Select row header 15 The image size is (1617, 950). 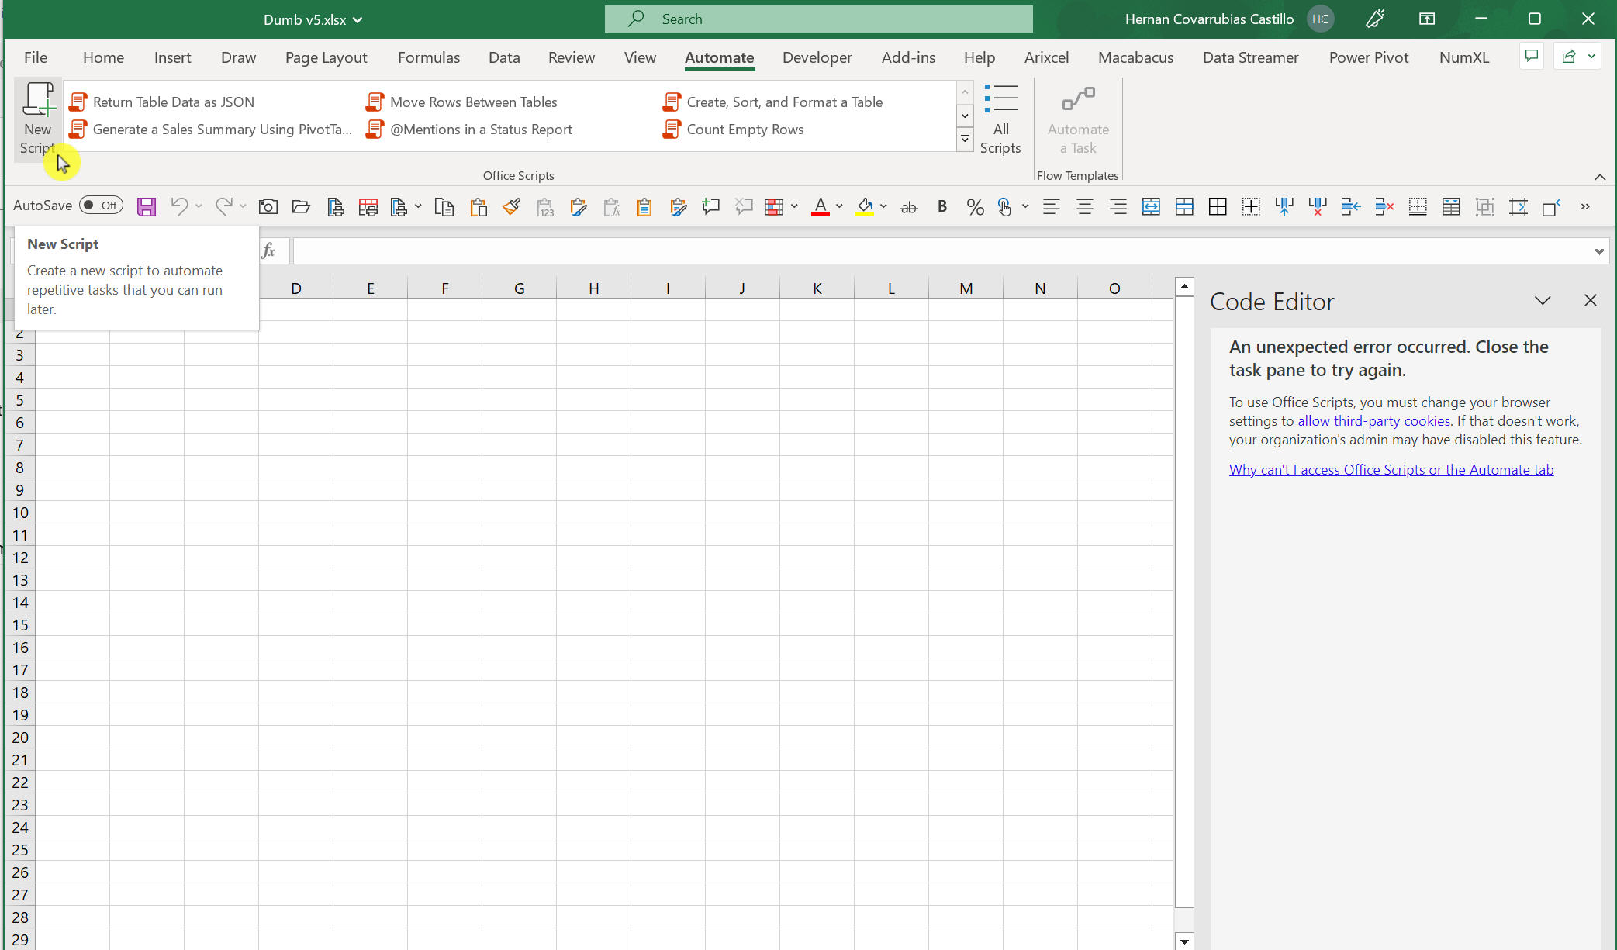pos(20,625)
